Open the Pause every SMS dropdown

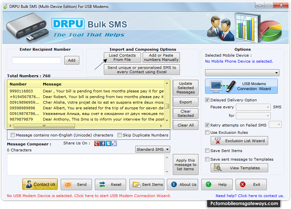pos(253,107)
